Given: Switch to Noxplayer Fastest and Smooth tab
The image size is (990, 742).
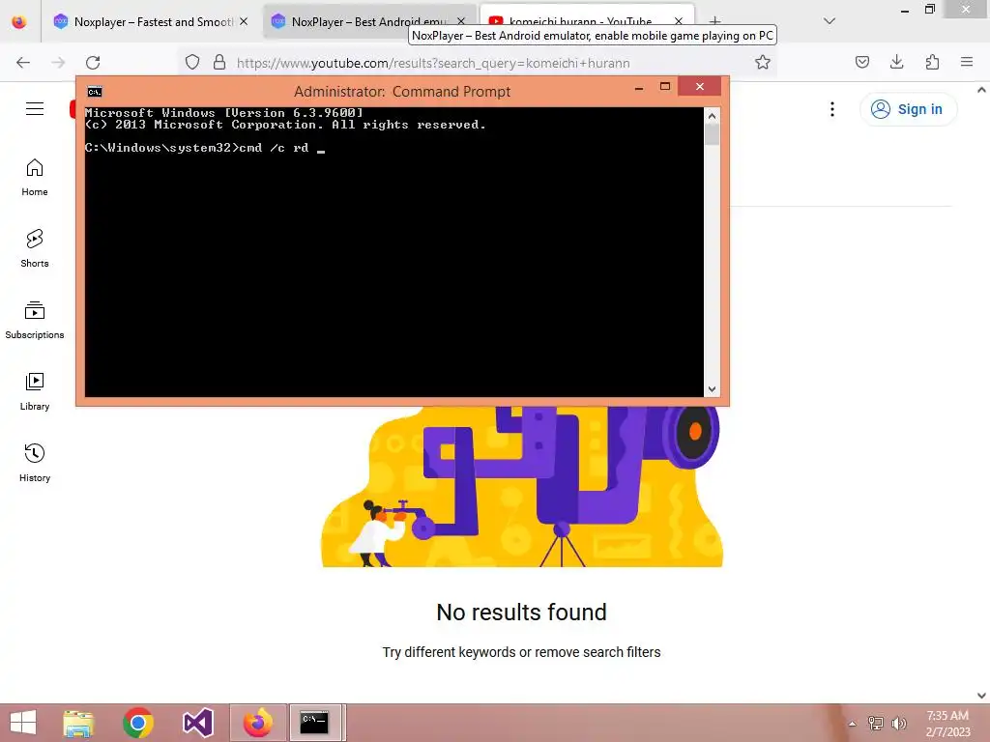Looking at the screenshot, I should coord(152,22).
